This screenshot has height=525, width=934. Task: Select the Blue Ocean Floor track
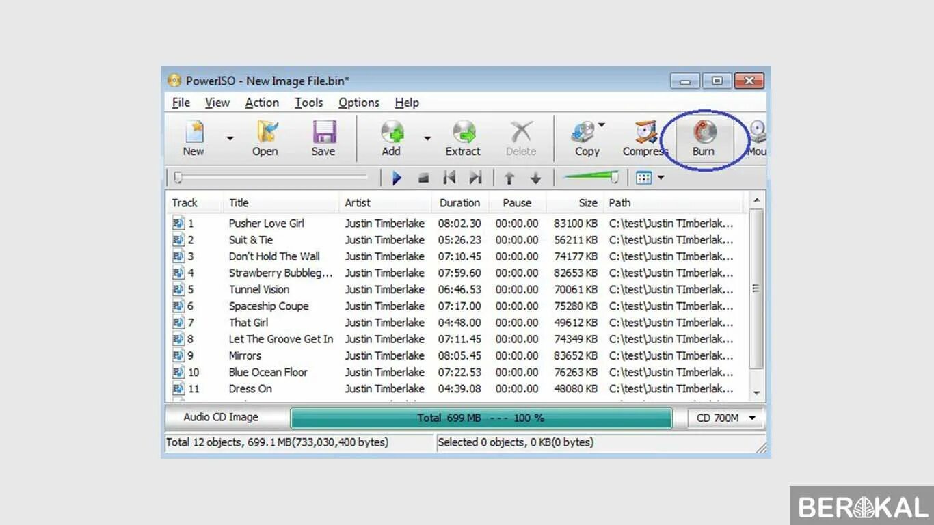[268, 372]
